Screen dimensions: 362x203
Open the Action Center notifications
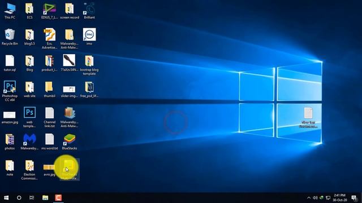[x=354, y=198]
